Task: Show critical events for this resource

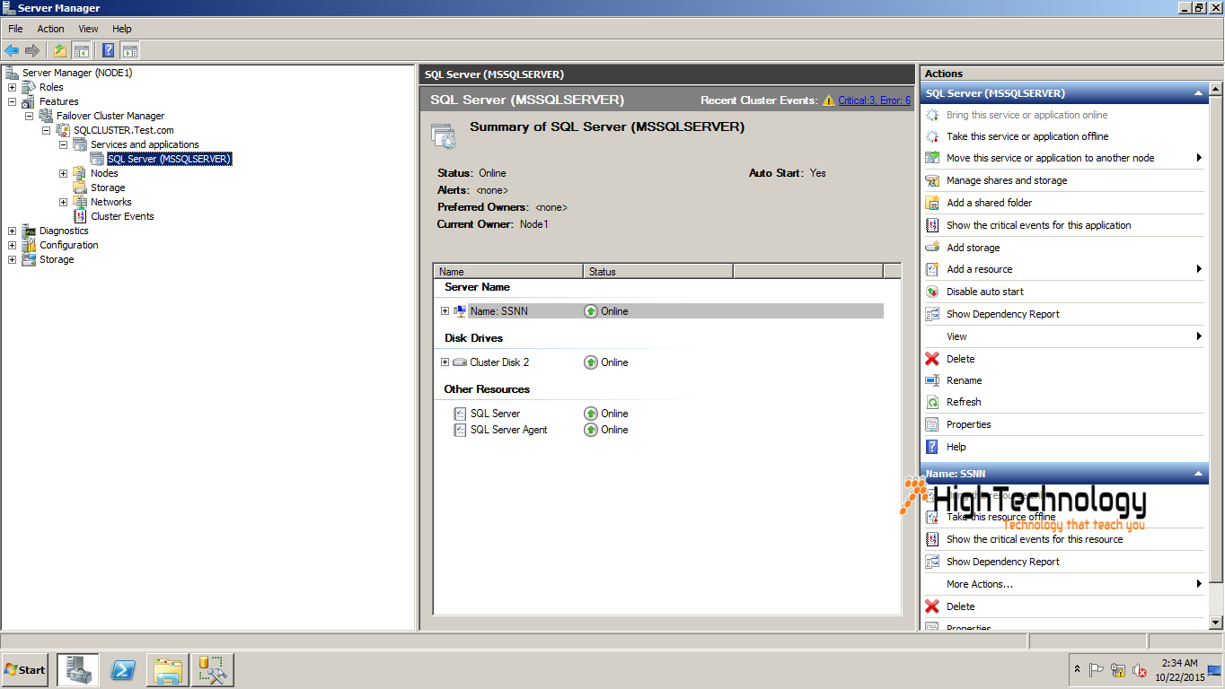Action: click(x=1035, y=539)
